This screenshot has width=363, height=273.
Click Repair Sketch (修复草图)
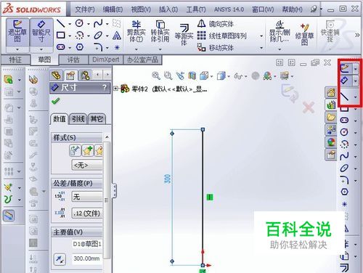(x=304, y=34)
